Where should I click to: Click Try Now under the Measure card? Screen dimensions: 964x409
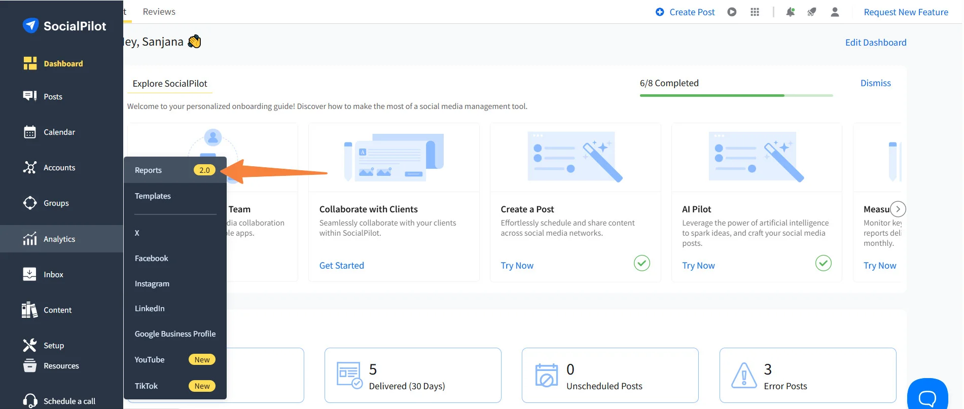pos(880,266)
